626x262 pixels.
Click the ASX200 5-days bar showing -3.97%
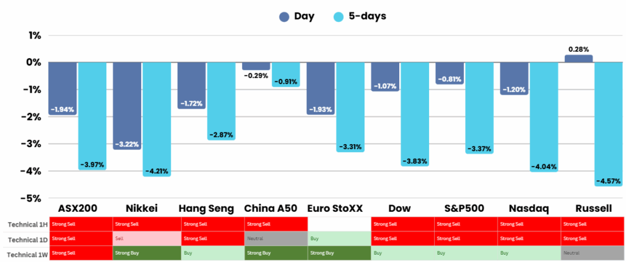tap(93, 116)
